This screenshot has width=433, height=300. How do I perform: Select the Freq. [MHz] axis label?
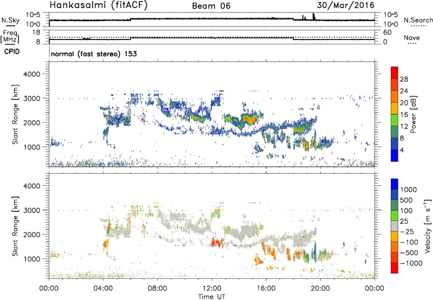(10, 37)
